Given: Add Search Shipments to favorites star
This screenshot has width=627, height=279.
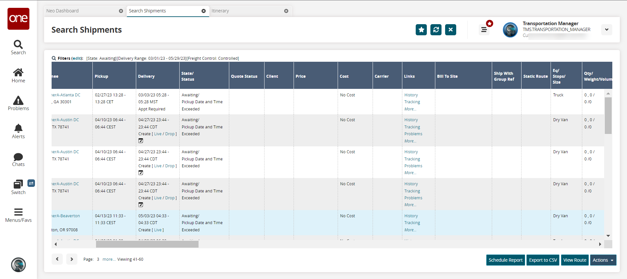Looking at the screenshot, I should (x=421, y=30).
